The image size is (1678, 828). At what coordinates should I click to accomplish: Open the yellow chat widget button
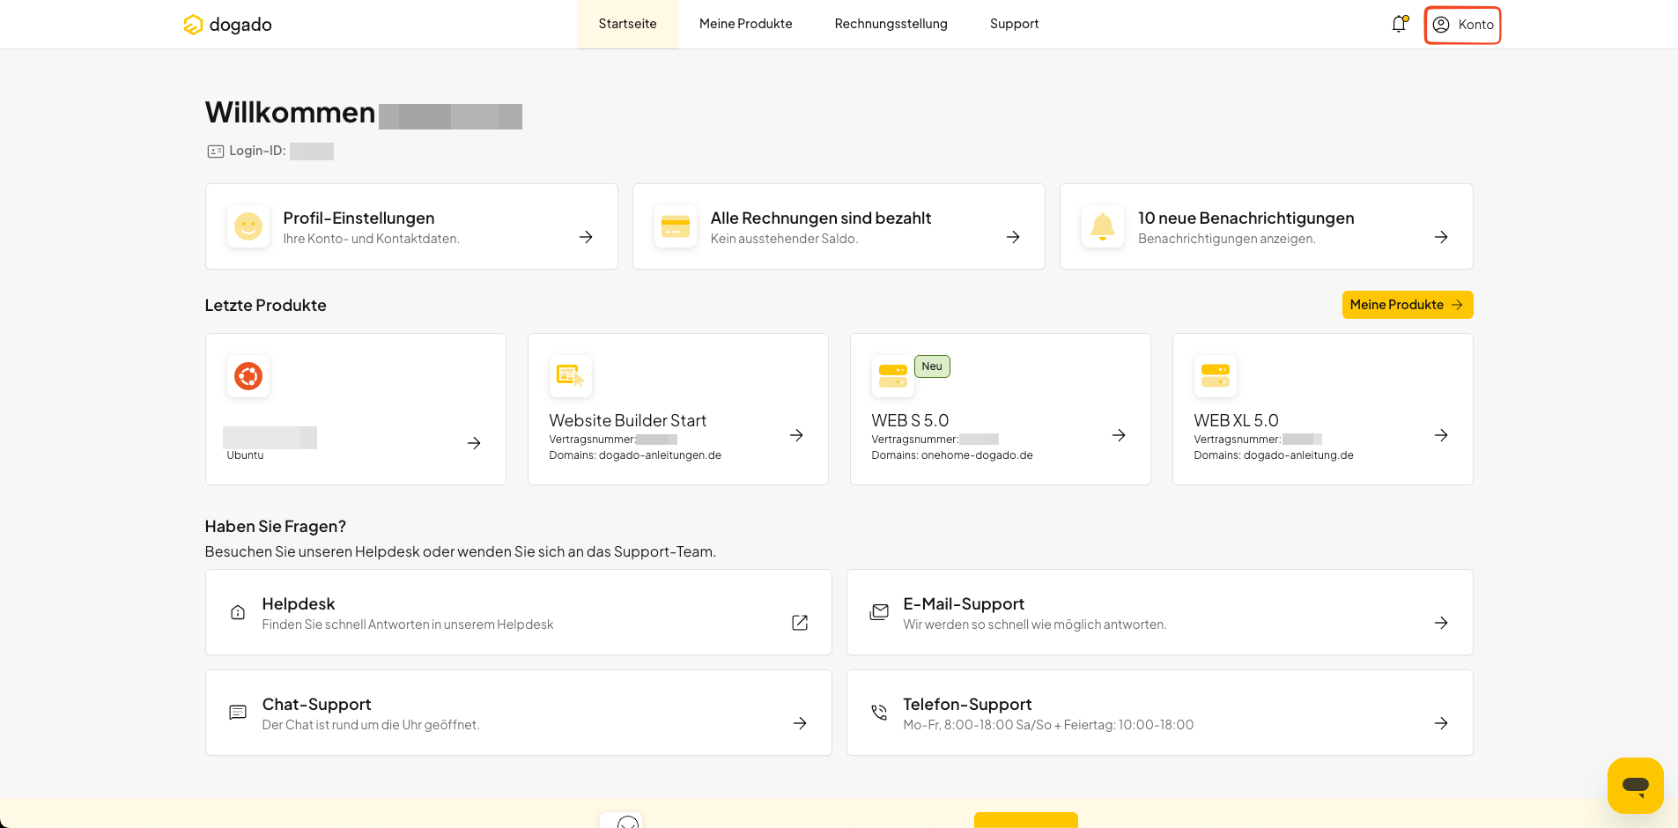1636,785
